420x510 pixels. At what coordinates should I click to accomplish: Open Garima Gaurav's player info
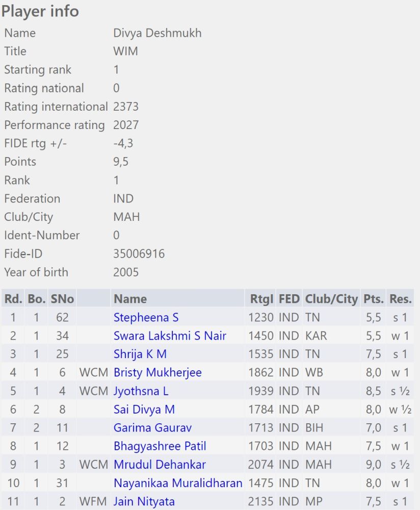coord(152,428)
